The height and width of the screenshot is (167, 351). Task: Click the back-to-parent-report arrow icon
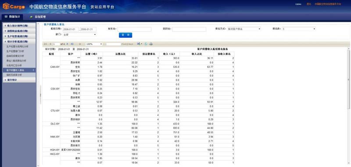[80, 44]
